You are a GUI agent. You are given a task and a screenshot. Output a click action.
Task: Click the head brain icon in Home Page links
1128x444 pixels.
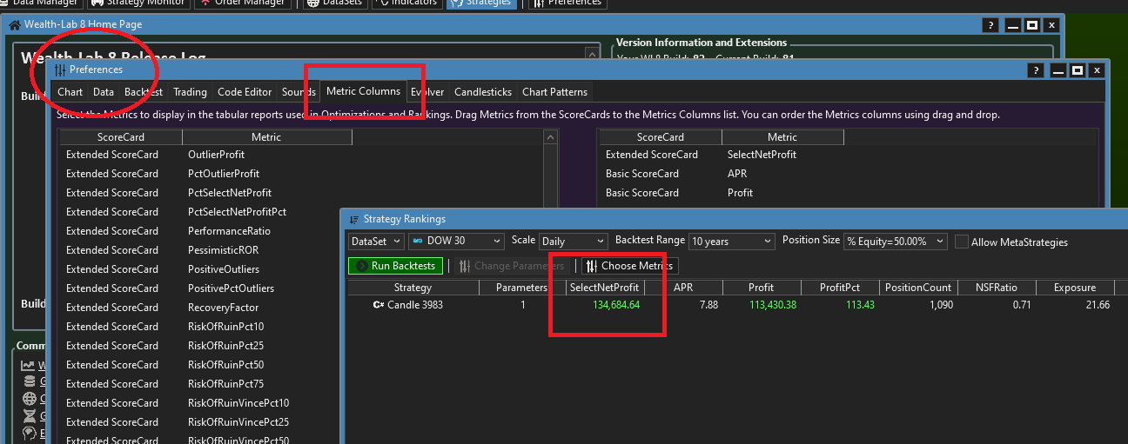coord(28,433)
